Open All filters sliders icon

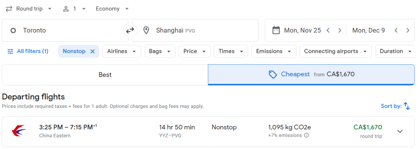(x=10, y=51)
